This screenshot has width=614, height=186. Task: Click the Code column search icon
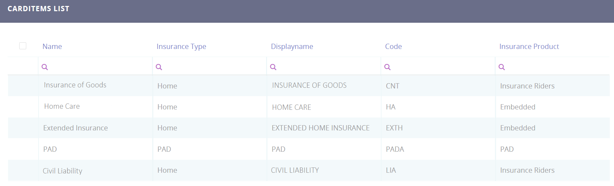click(x=388, y=67)
